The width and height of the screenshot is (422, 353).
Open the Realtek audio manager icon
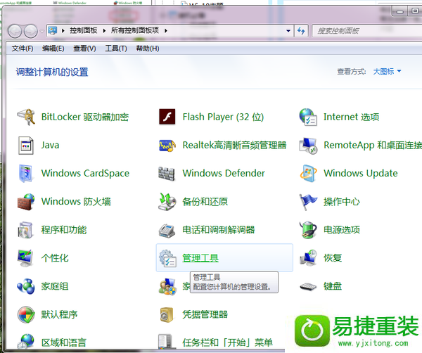[167, 146]
